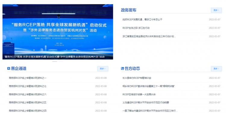The height and width of the screenshot is (113, 226).
Task: Open the RCEP 启动仪式 banner image
Action: point(58,32)
